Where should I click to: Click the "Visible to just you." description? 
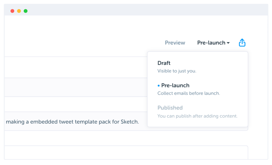pyautogui.click(x=177, y=71)
